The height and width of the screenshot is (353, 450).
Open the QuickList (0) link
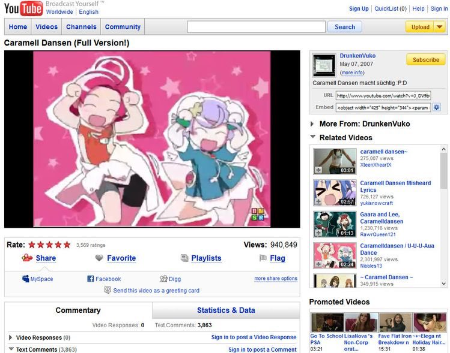click(391, 8)
